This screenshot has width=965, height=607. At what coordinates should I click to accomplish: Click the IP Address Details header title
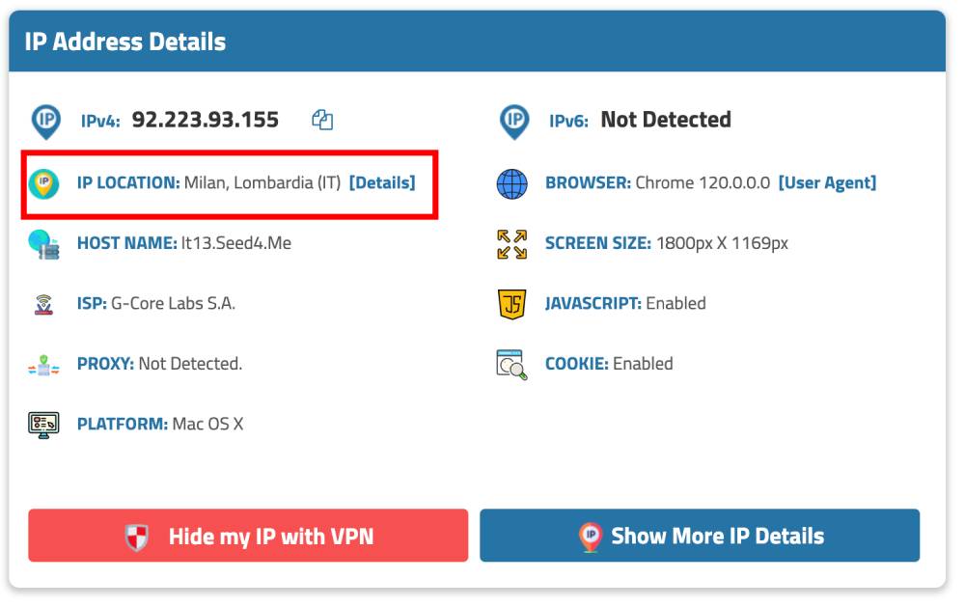click(125, 42)
